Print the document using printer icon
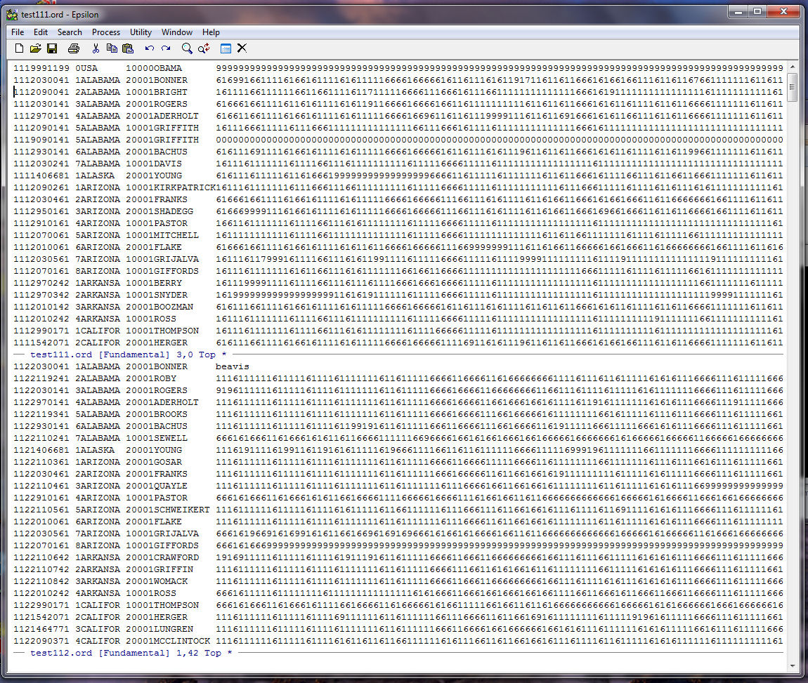 [x=74, y=48]
